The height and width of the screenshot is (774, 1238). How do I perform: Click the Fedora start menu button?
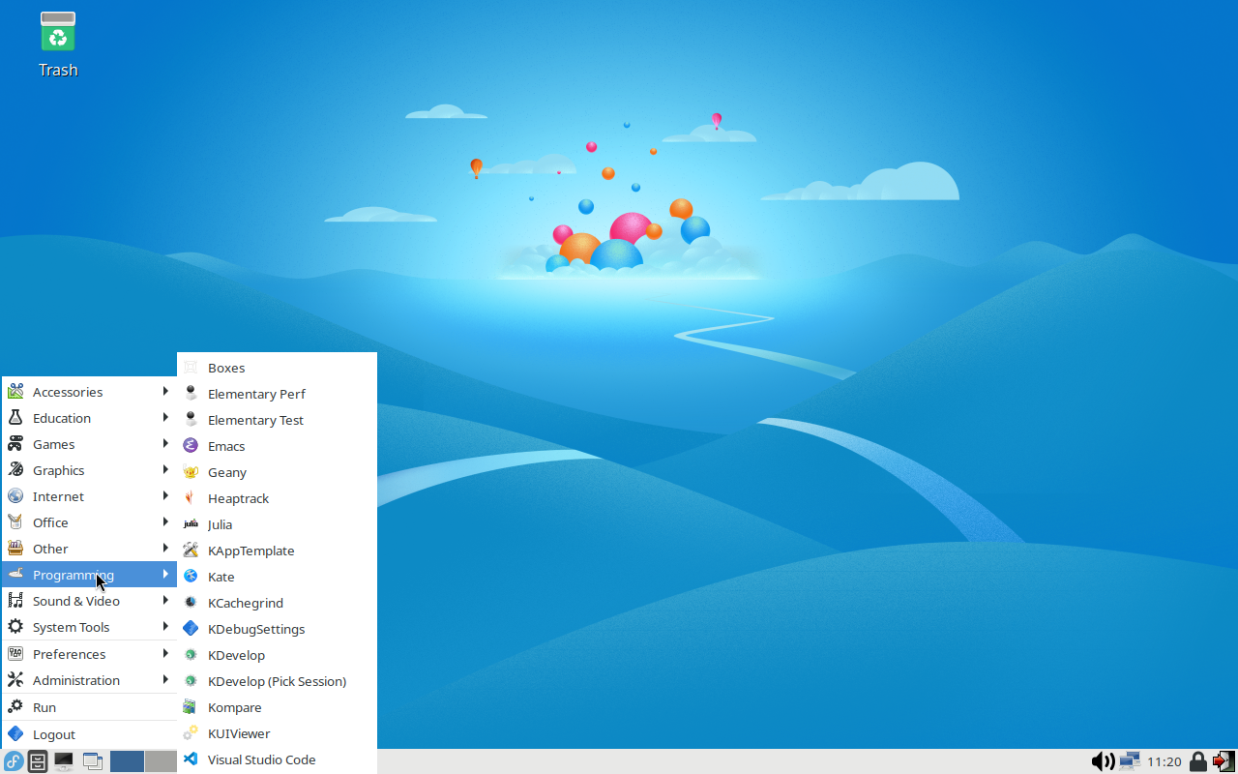click(14, 761)
